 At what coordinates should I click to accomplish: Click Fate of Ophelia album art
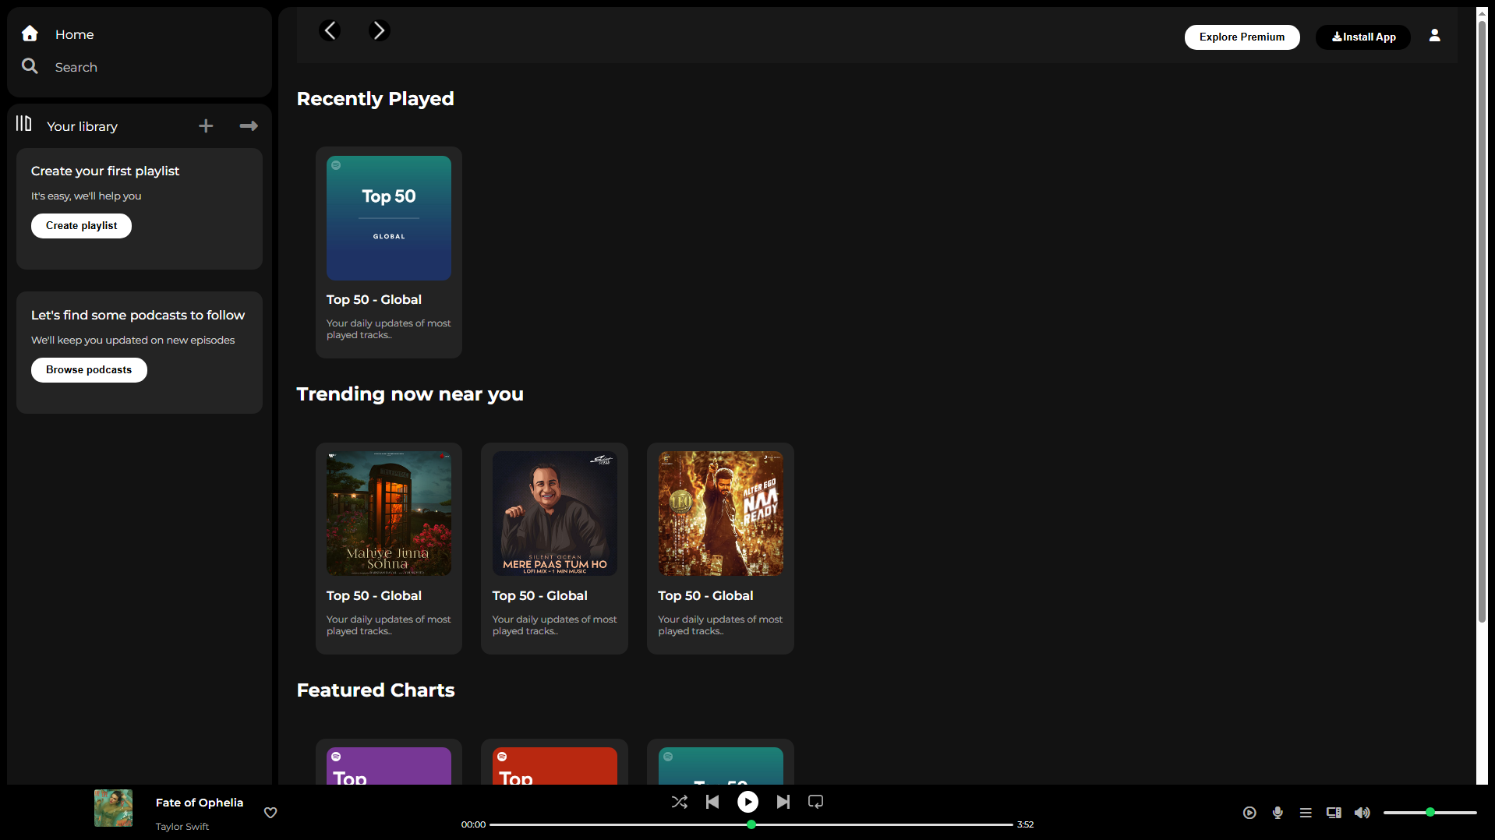114,808
